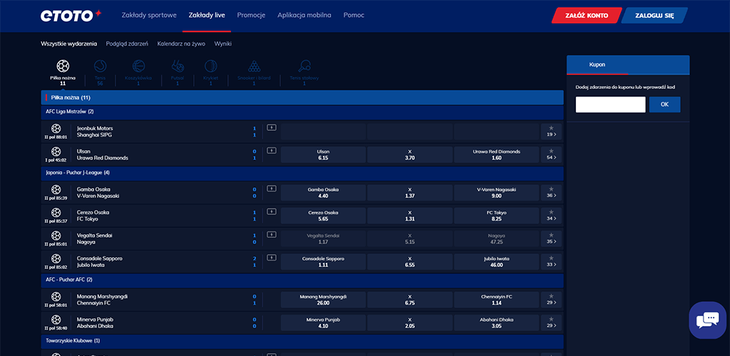The width and height of the screenshot is (730, 356).
Task: Expand 54 more markets for Ulsan match
Action: click(x=551, y=157)
